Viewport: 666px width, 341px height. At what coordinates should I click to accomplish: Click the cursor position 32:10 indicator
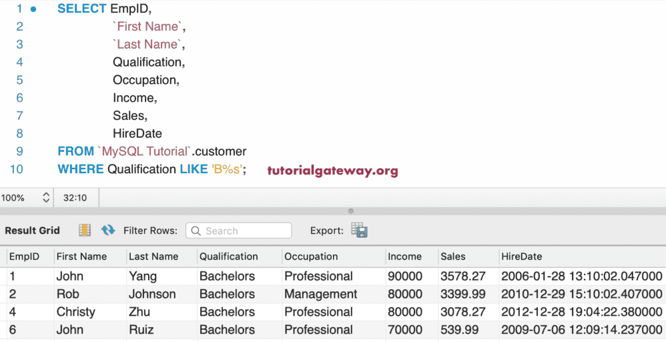coord(75,198)
